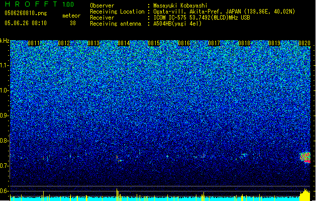Image resolution: width=316 pixels, height=201 pixels.
Task: Click the Receiving antenna label
Action: [116, 24]
